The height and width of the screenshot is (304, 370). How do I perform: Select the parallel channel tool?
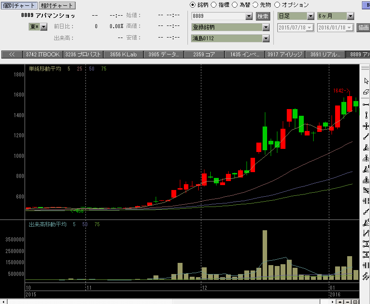(366, 233)
